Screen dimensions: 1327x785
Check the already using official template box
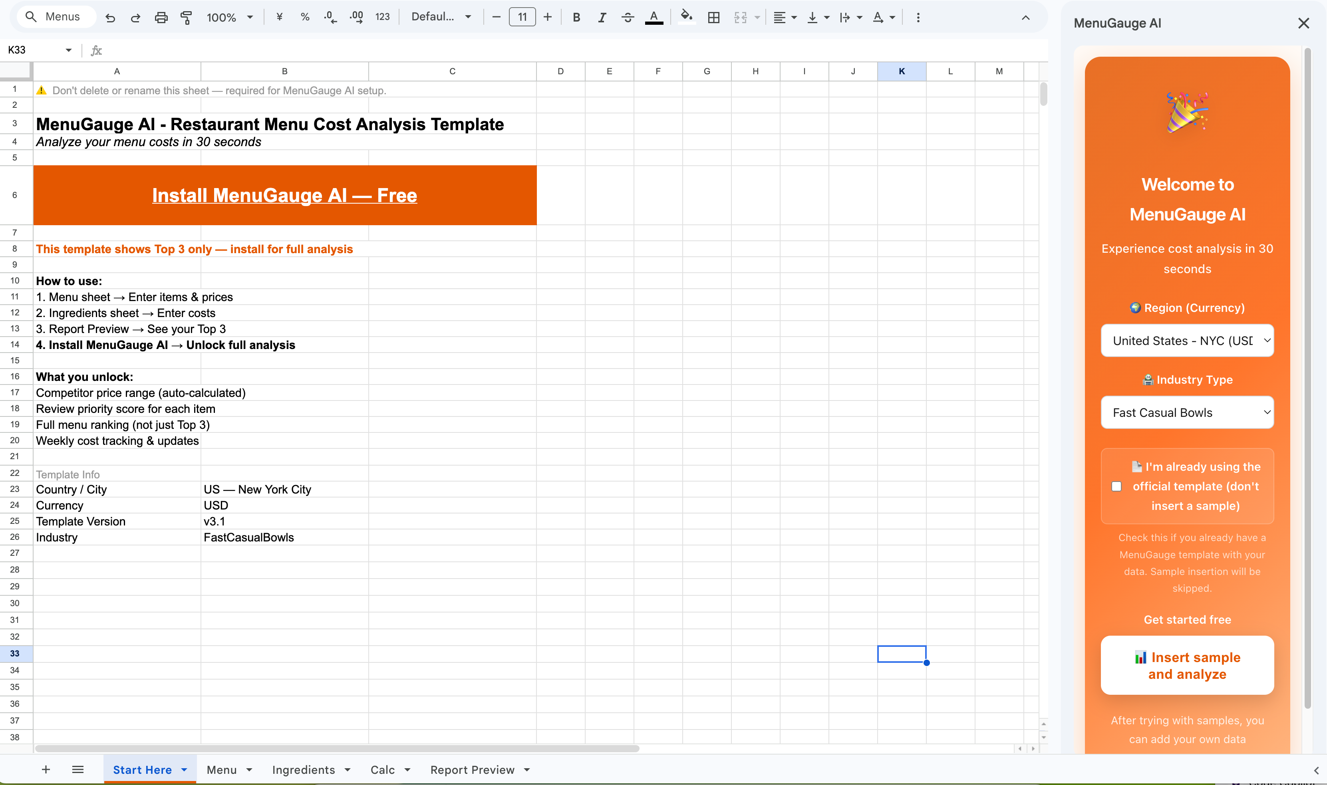pyautogui.click(x=1116, y=486)
